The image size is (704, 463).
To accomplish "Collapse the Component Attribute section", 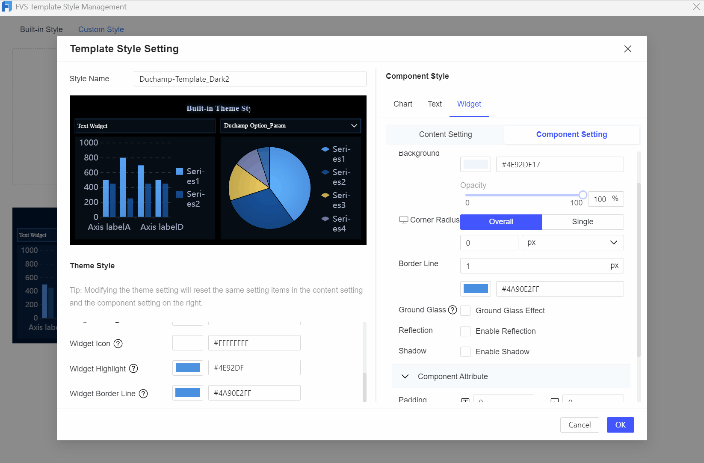I will pos(405,377).
